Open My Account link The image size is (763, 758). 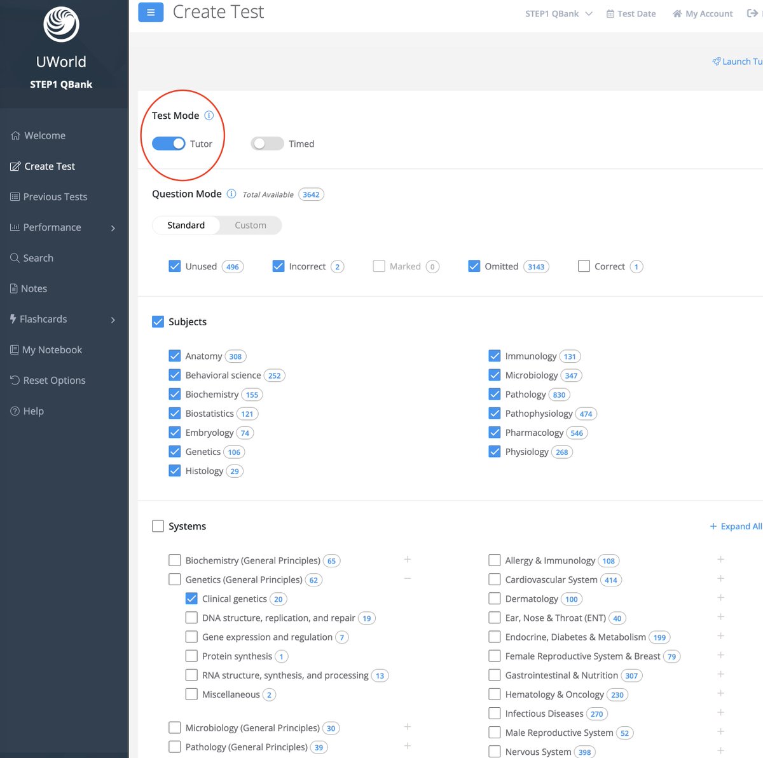pyautogui.click(x=703, y=13)
